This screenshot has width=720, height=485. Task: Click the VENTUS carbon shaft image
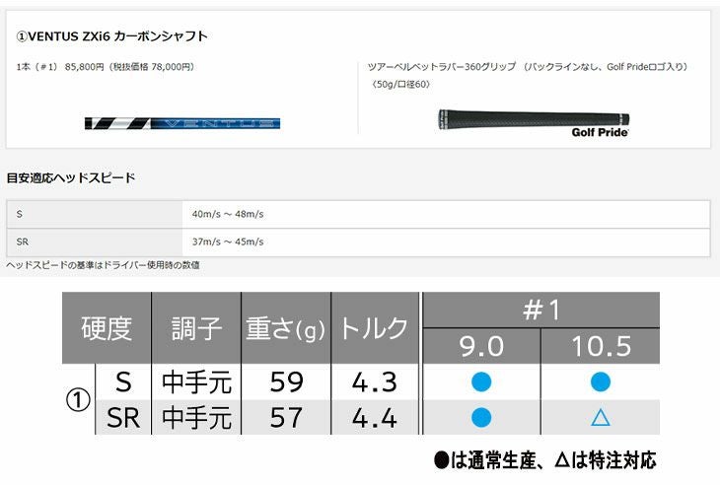tap(182, 123)
